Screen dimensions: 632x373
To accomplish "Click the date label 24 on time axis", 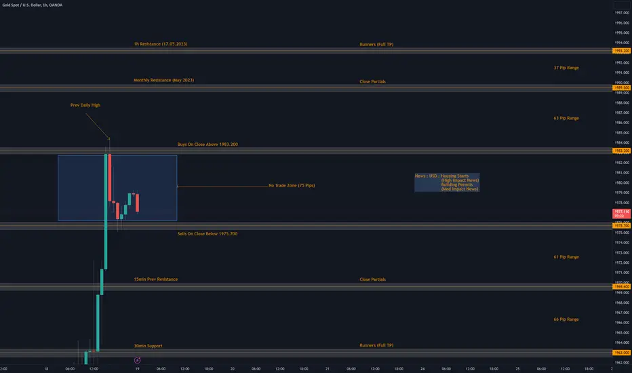I will 422,368.
